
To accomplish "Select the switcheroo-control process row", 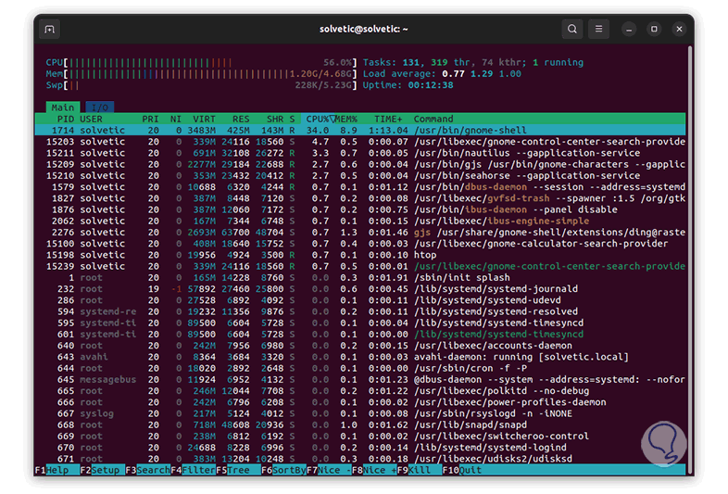I will [360, 437].
